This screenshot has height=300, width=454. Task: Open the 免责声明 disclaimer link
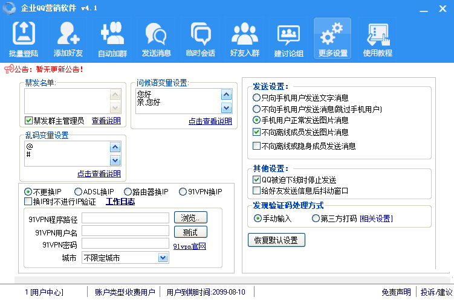point(396,292)
